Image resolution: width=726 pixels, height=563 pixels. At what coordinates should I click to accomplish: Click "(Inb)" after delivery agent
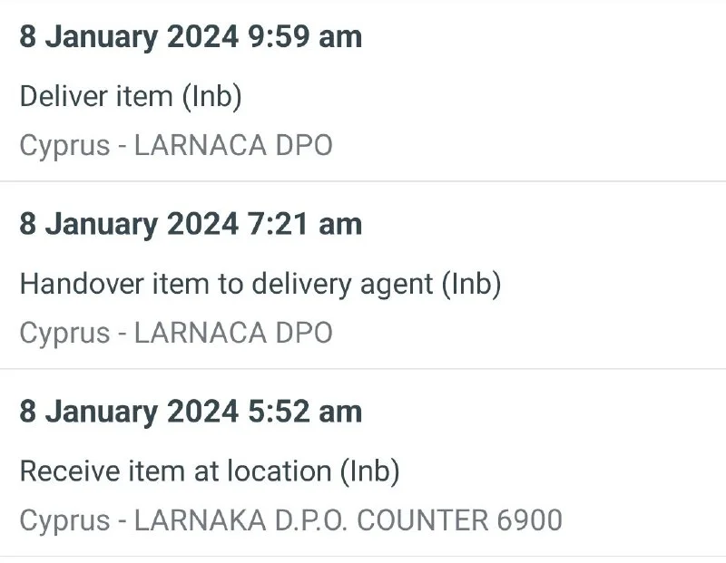point(471,284)
